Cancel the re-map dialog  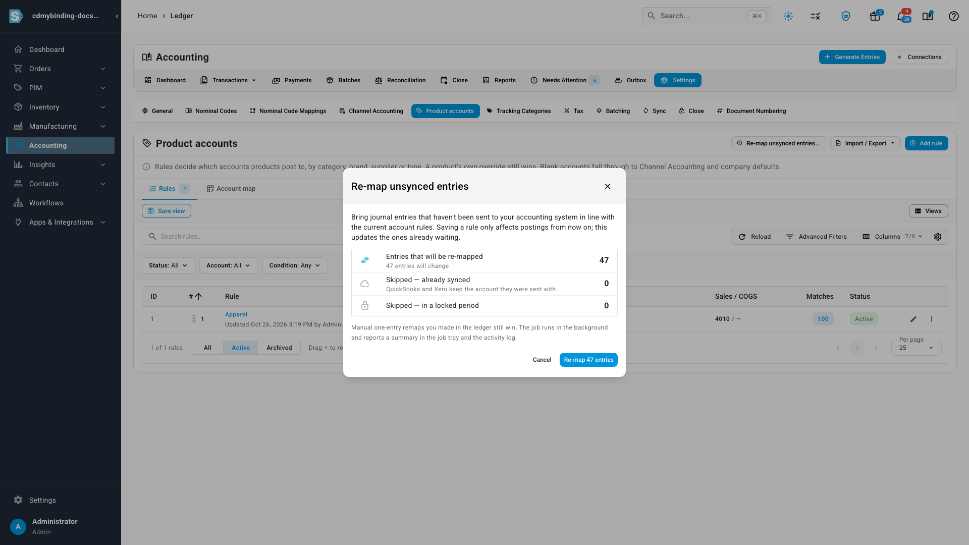pos(542,360)
